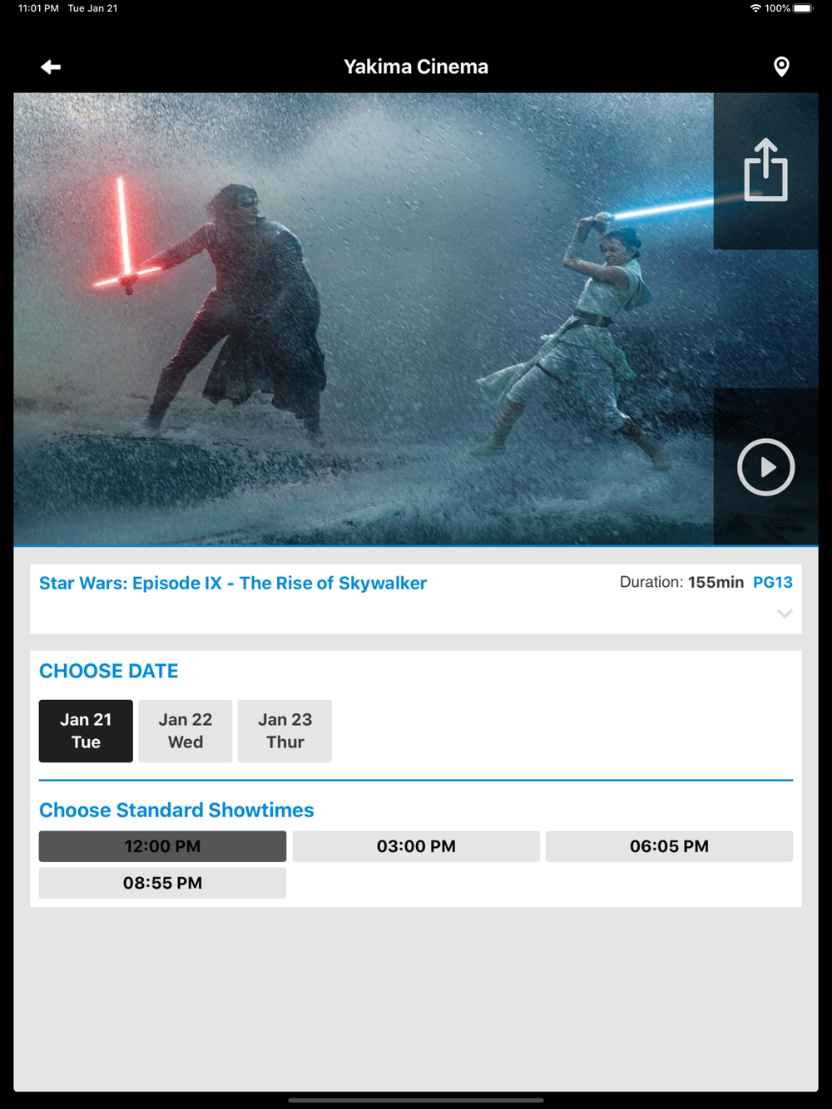Tap the PG13 rating label
Image resolution: width=832 pixels, height=1109 pixels.
(x=773, y=583)
